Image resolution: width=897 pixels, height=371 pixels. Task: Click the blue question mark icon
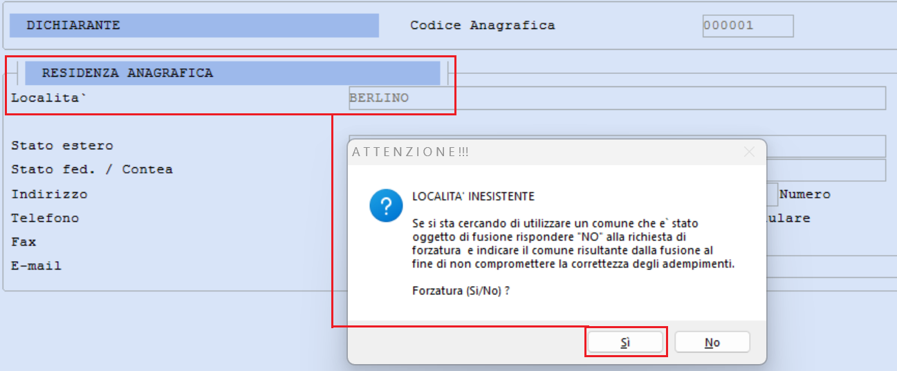pos(386,206)
